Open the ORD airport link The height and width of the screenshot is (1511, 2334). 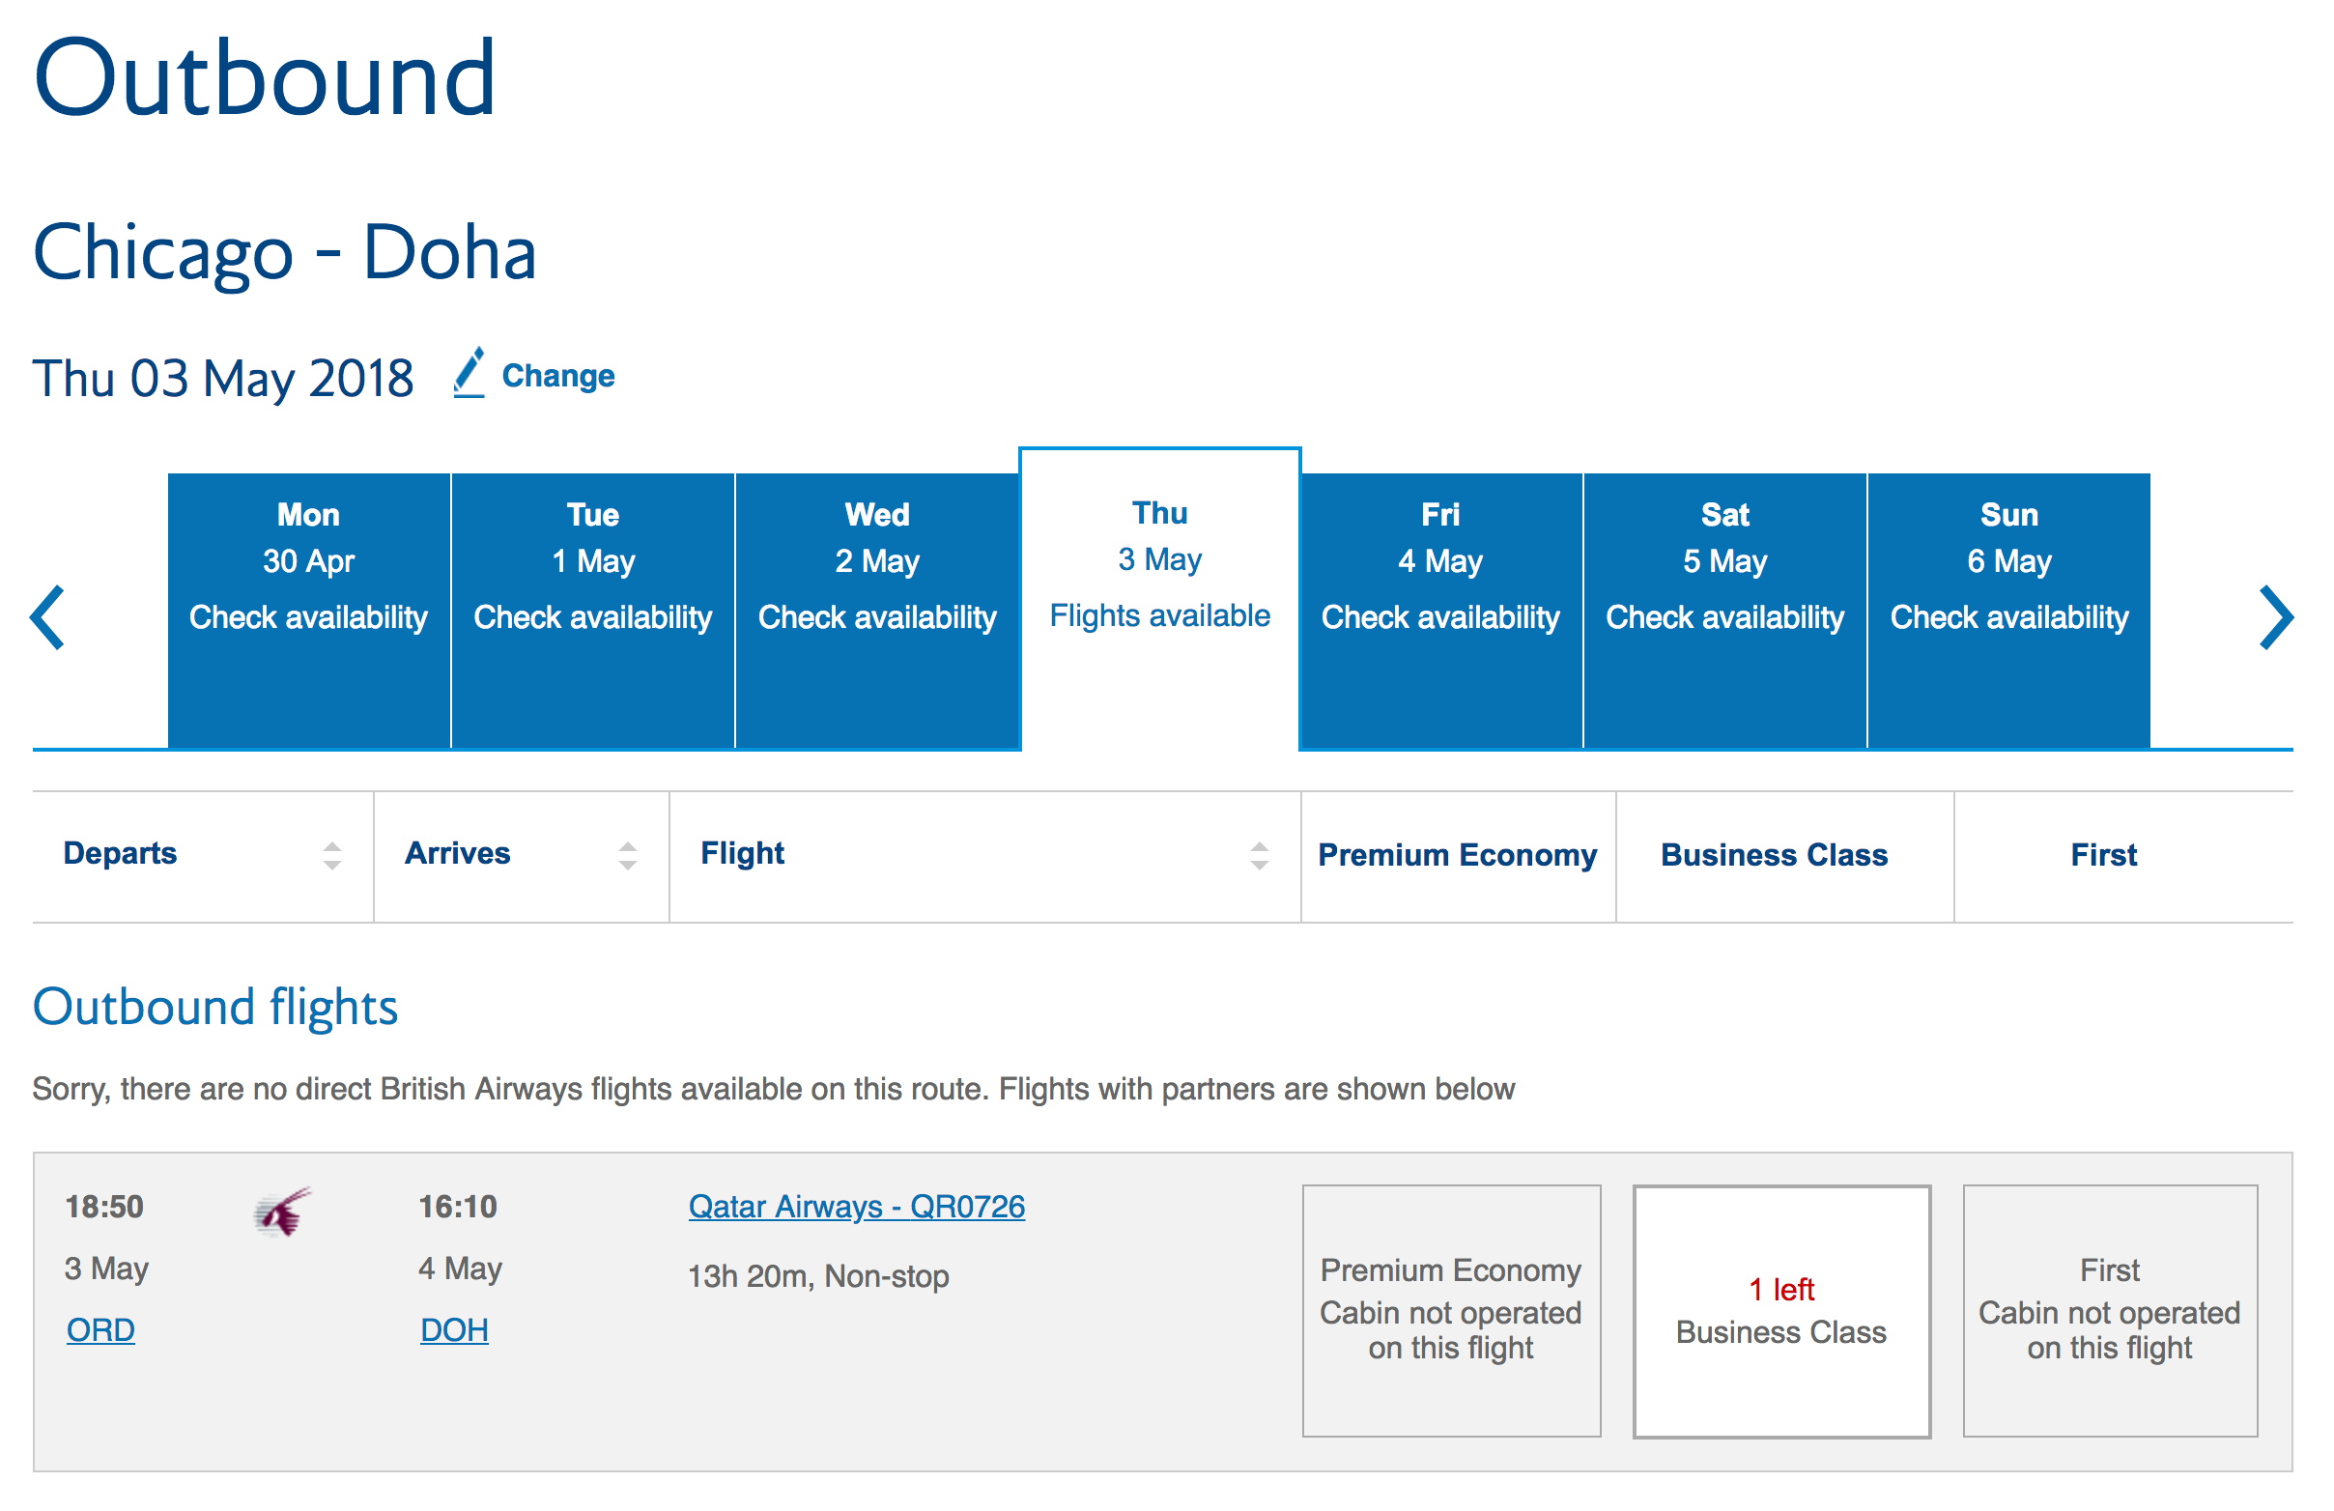tap(100, 1329)
